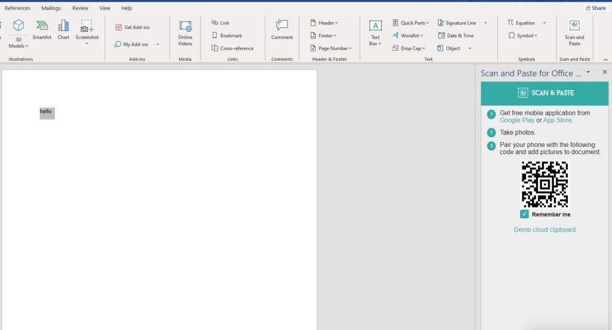Click the QR code image
612x330 pixels.
point(544,184)
